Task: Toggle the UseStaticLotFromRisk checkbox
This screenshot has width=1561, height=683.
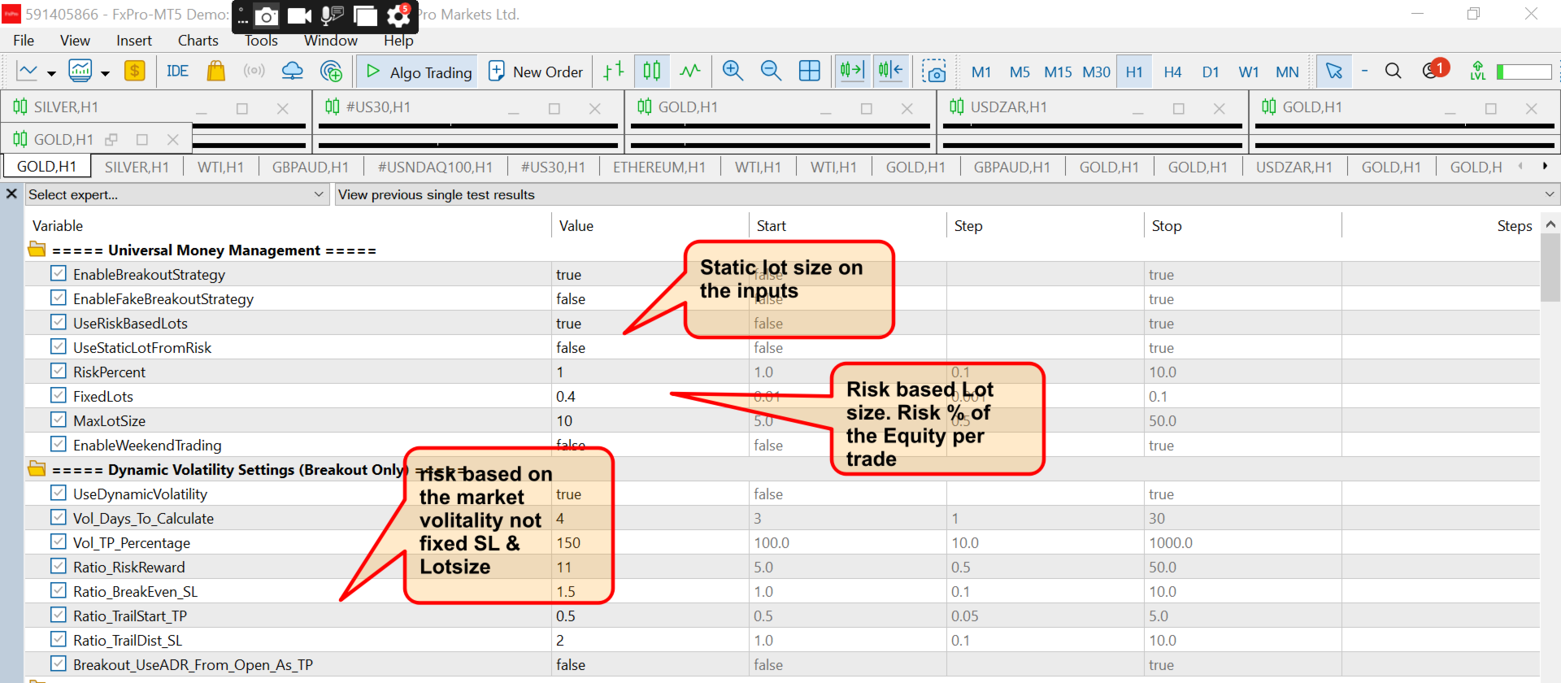Action: tap(59, 347)
